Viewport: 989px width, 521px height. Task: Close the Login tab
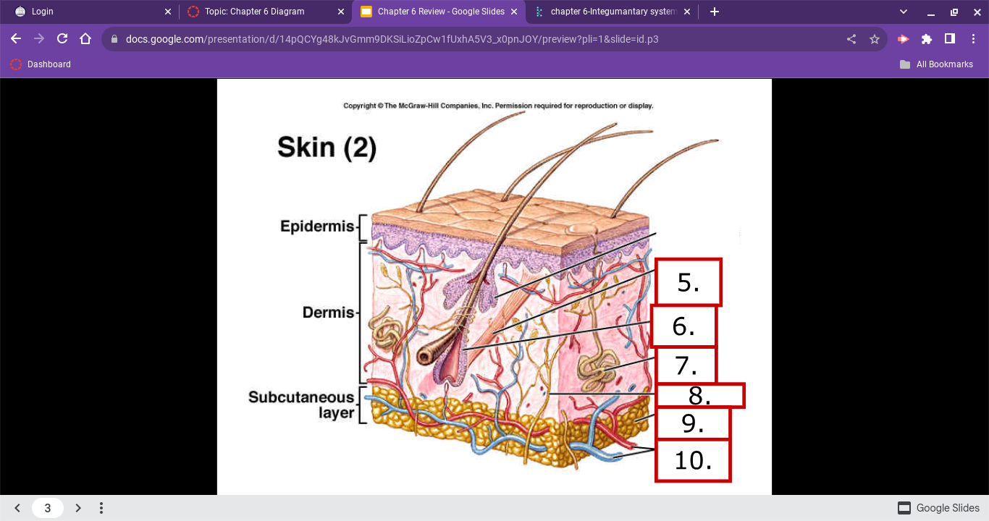pyautogui.click(x=168, y=12)
